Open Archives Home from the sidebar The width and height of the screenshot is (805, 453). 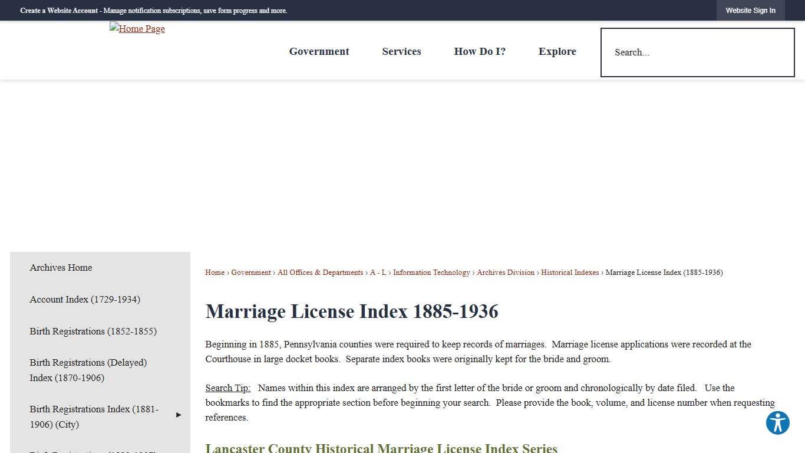coord(61,267)
